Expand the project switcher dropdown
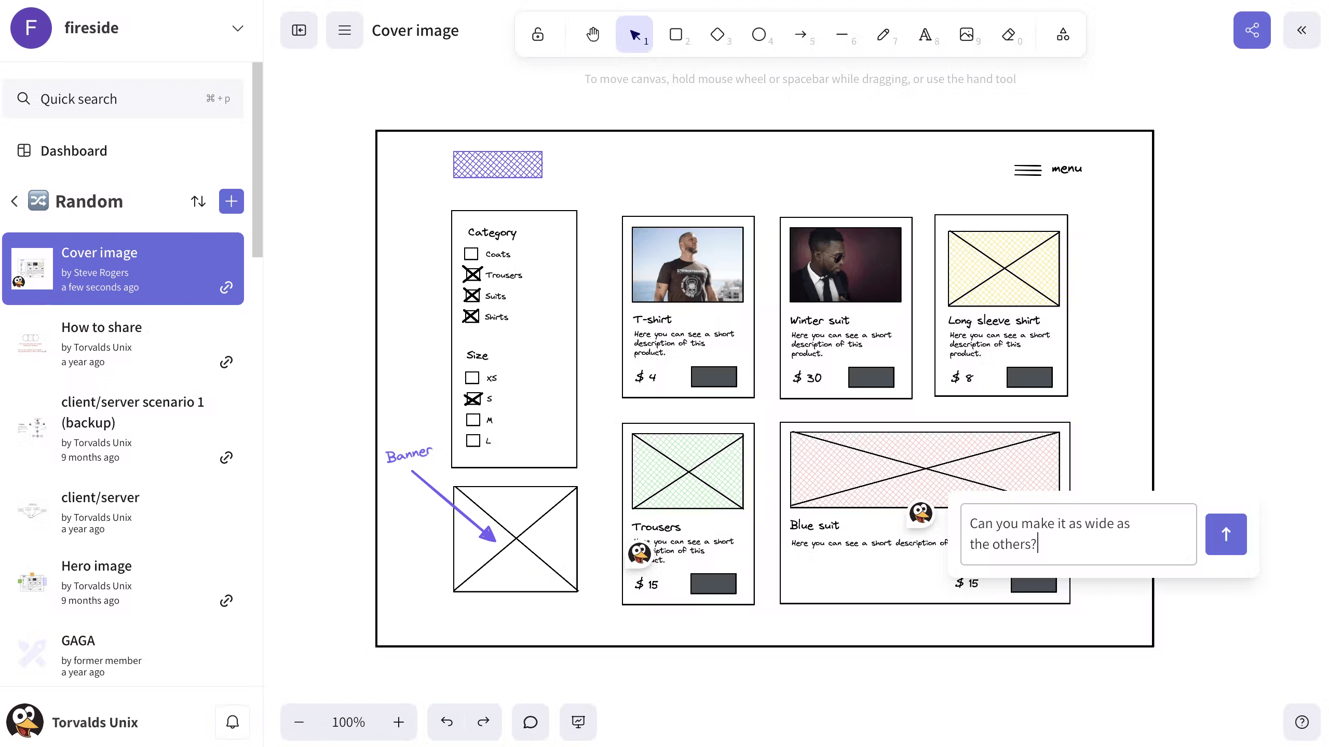Image resolution: width=1329 pixels, height=747 pixels. pos(236,27)
